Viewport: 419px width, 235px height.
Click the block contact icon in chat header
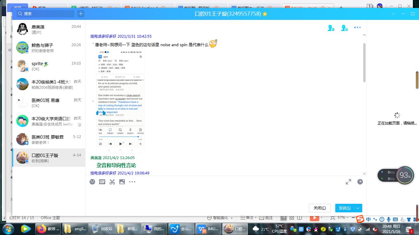[344, 28]
